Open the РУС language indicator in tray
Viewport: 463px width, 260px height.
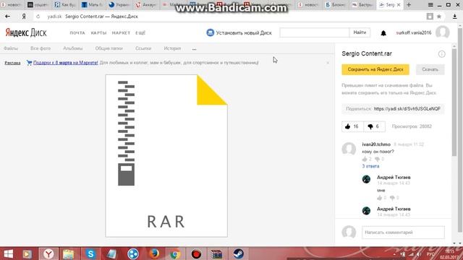pyautogui.click(x=430, y=254)
